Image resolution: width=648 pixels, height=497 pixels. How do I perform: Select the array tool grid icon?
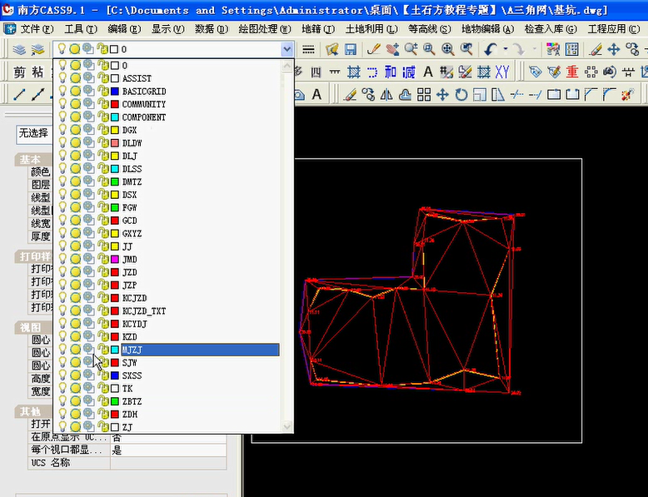click(424, 95)
